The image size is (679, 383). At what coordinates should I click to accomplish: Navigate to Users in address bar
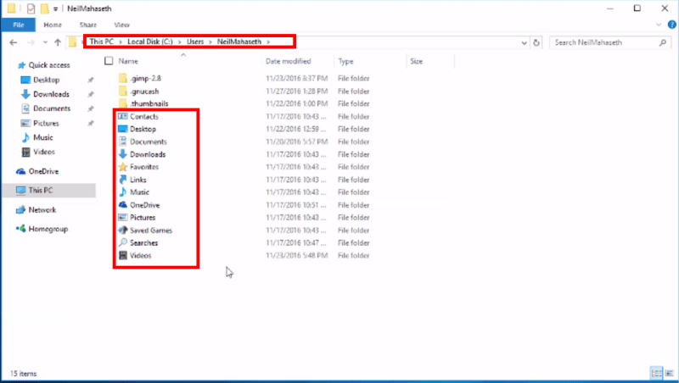195,42
